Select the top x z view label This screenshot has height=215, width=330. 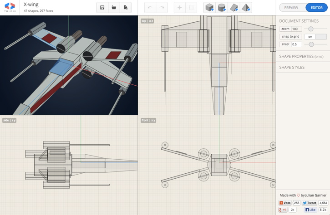pyautogui.click(x=147, y=21)
